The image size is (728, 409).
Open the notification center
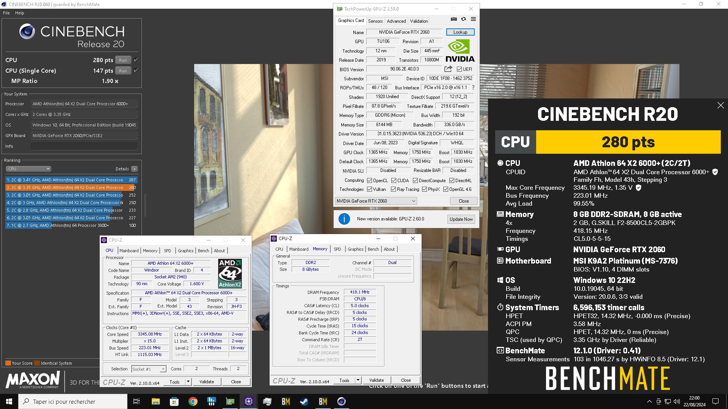[x=715, y=401]
